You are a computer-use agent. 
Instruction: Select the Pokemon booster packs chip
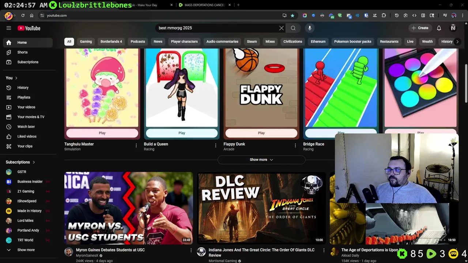(x=353, y=42)
